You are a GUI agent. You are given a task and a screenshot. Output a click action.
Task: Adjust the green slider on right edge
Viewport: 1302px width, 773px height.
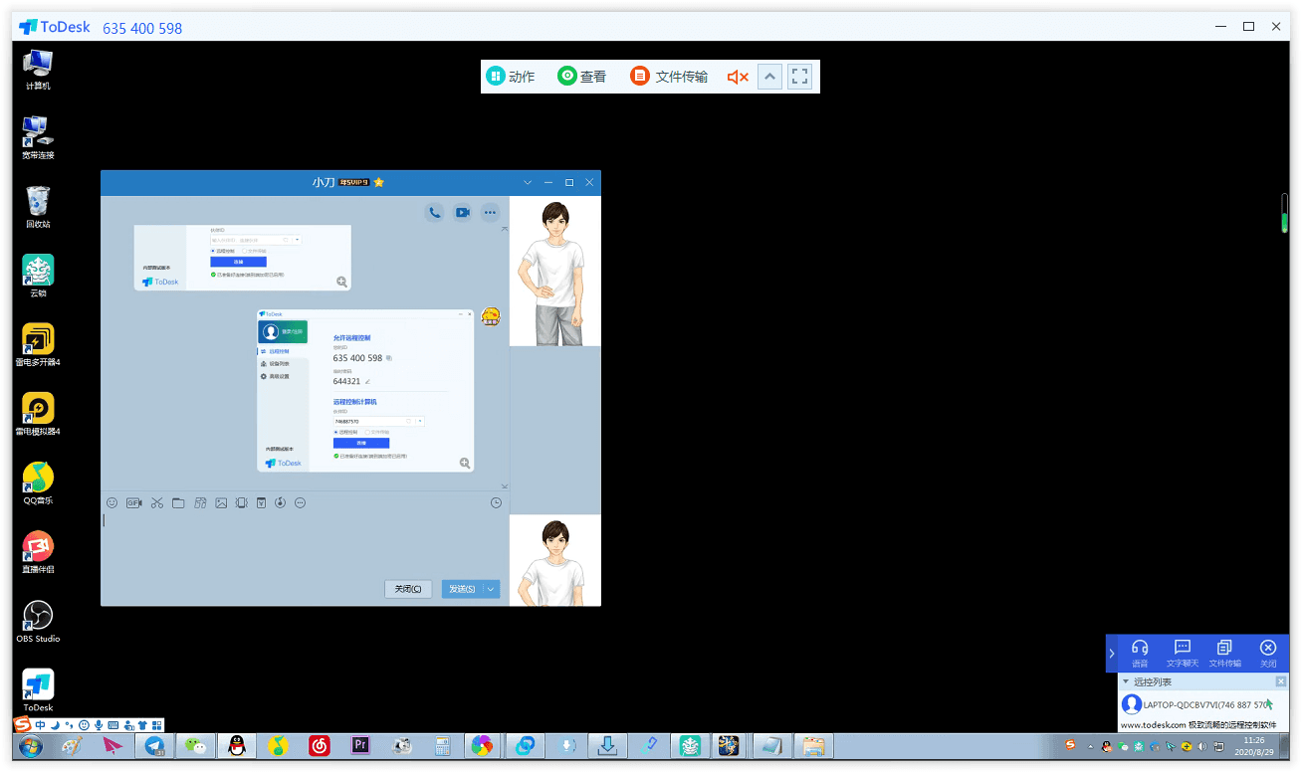tap(1284, 213)
